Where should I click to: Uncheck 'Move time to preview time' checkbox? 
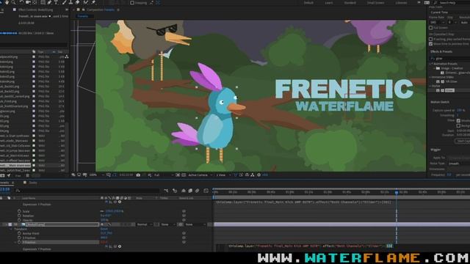431,44
